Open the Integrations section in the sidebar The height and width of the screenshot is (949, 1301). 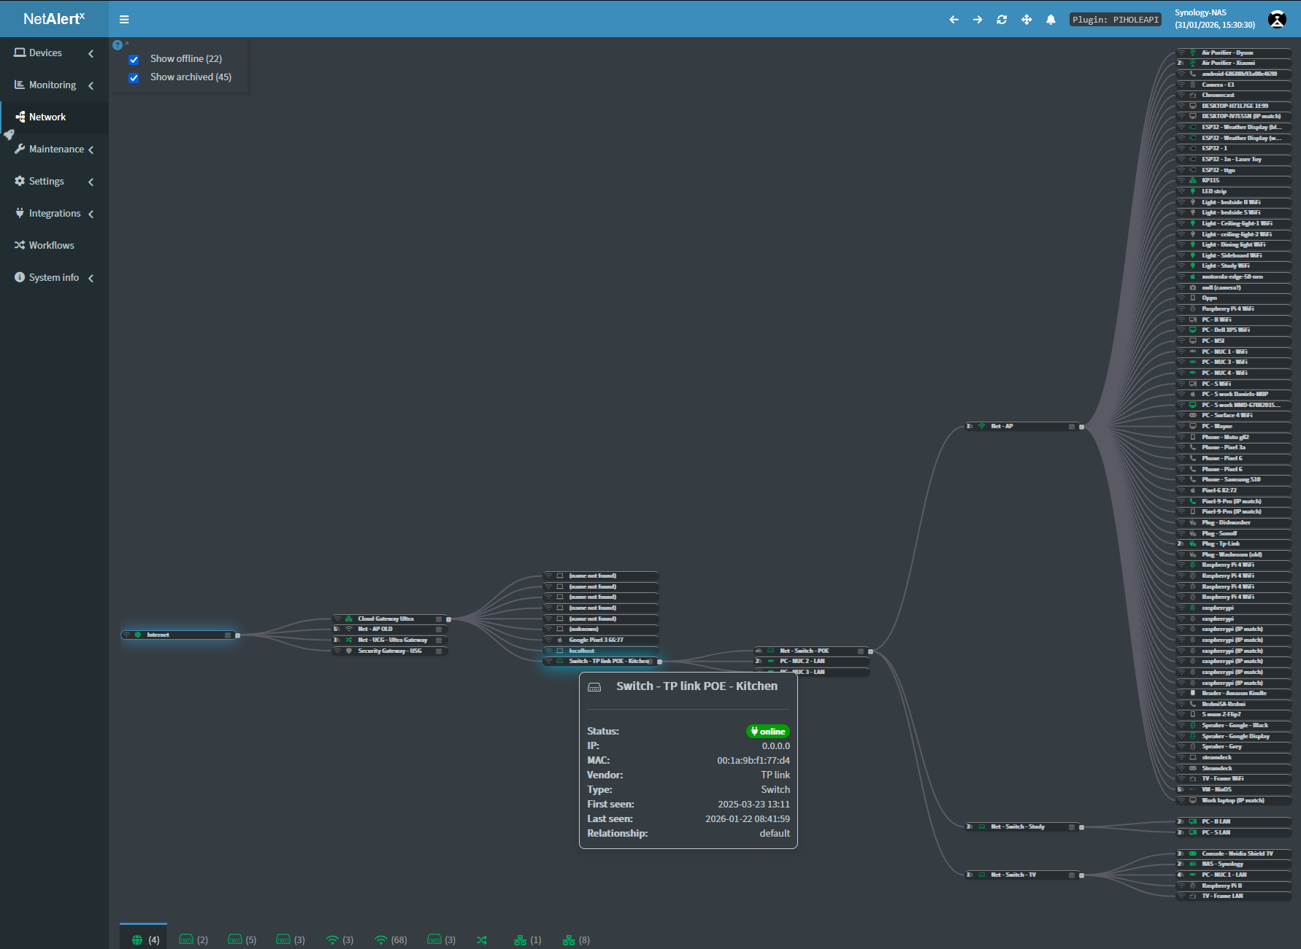pyautogui.click(x=55, y=213)
